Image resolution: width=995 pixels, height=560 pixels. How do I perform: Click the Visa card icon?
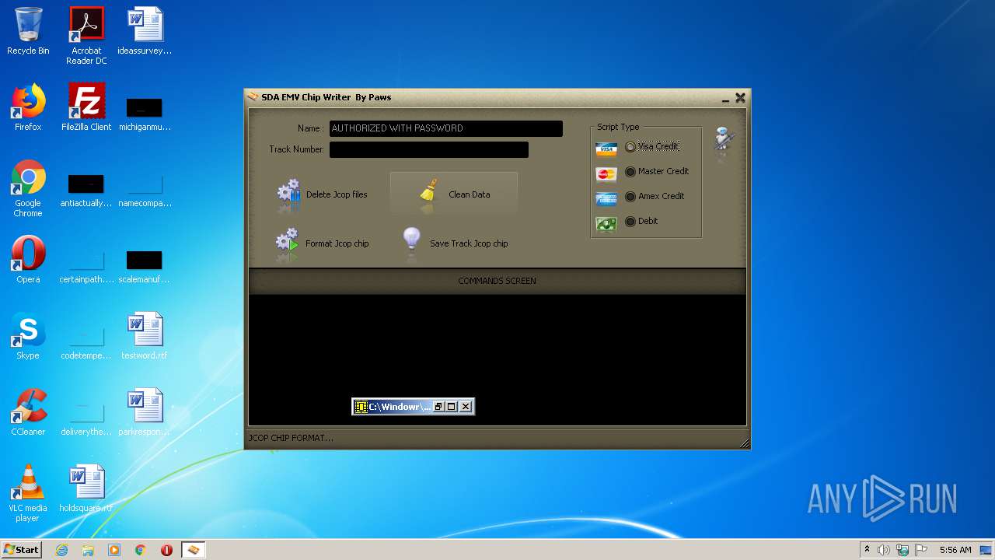coord(606,149)
